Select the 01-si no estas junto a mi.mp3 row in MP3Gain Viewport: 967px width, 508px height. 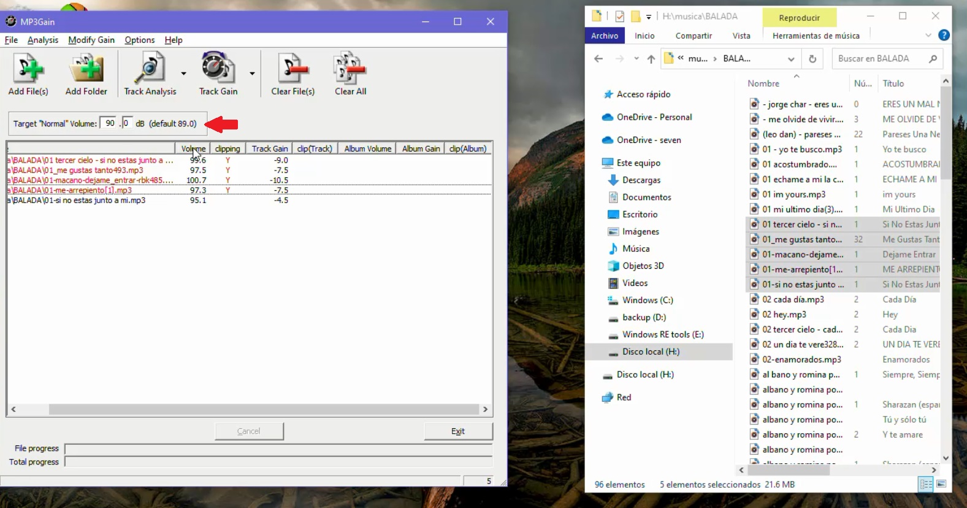[x=249, y=200]
